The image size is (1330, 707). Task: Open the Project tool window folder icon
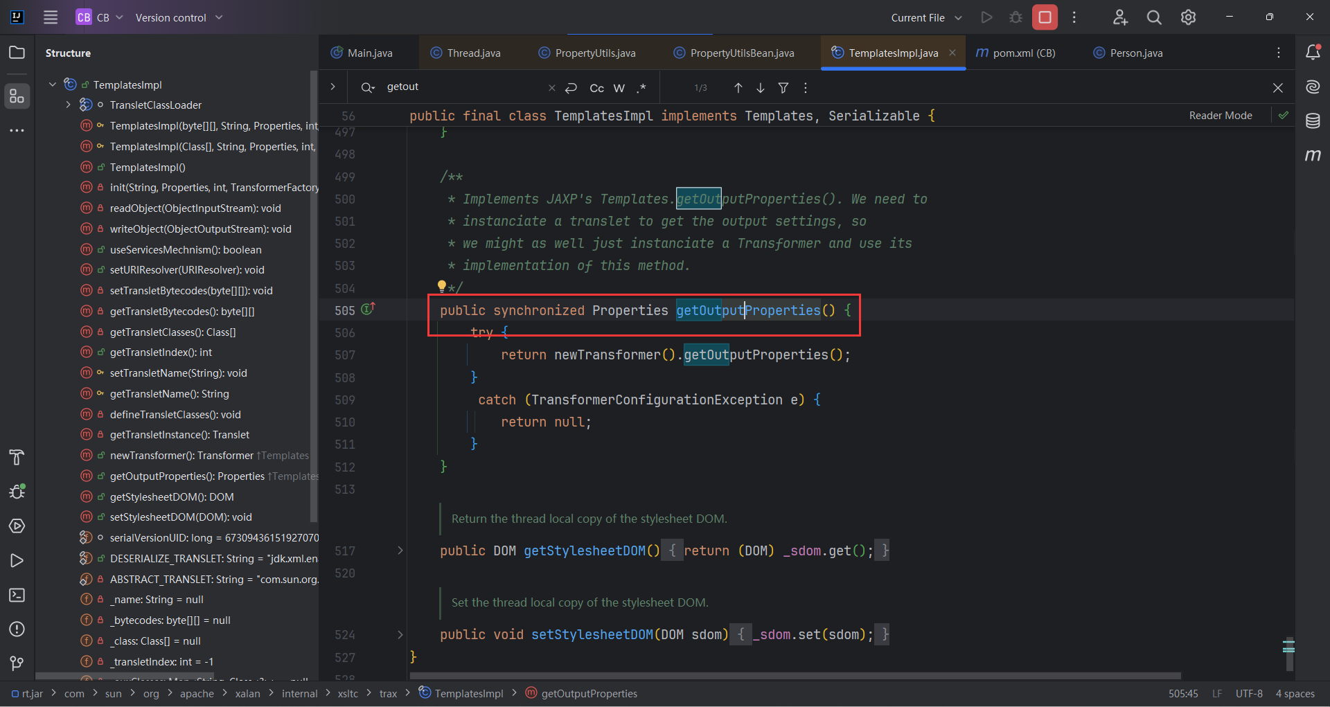click(17, 53)
